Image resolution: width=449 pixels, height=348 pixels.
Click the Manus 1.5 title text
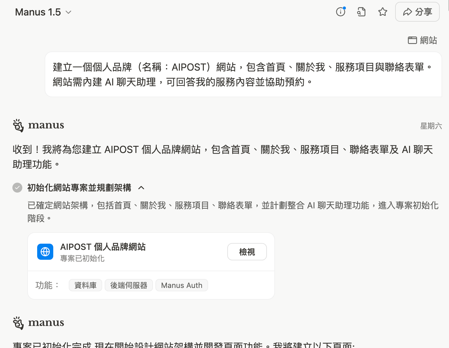(38, 12)
